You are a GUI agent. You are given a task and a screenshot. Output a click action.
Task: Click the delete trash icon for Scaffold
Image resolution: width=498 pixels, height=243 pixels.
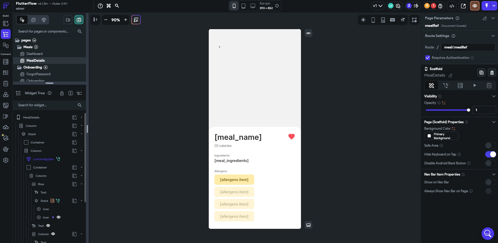pos(492,73)
